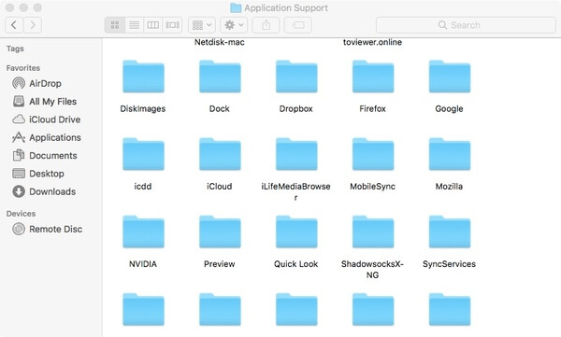Open Applications from the sidebar
Screen dimensions: 561x337
point(46,137)
